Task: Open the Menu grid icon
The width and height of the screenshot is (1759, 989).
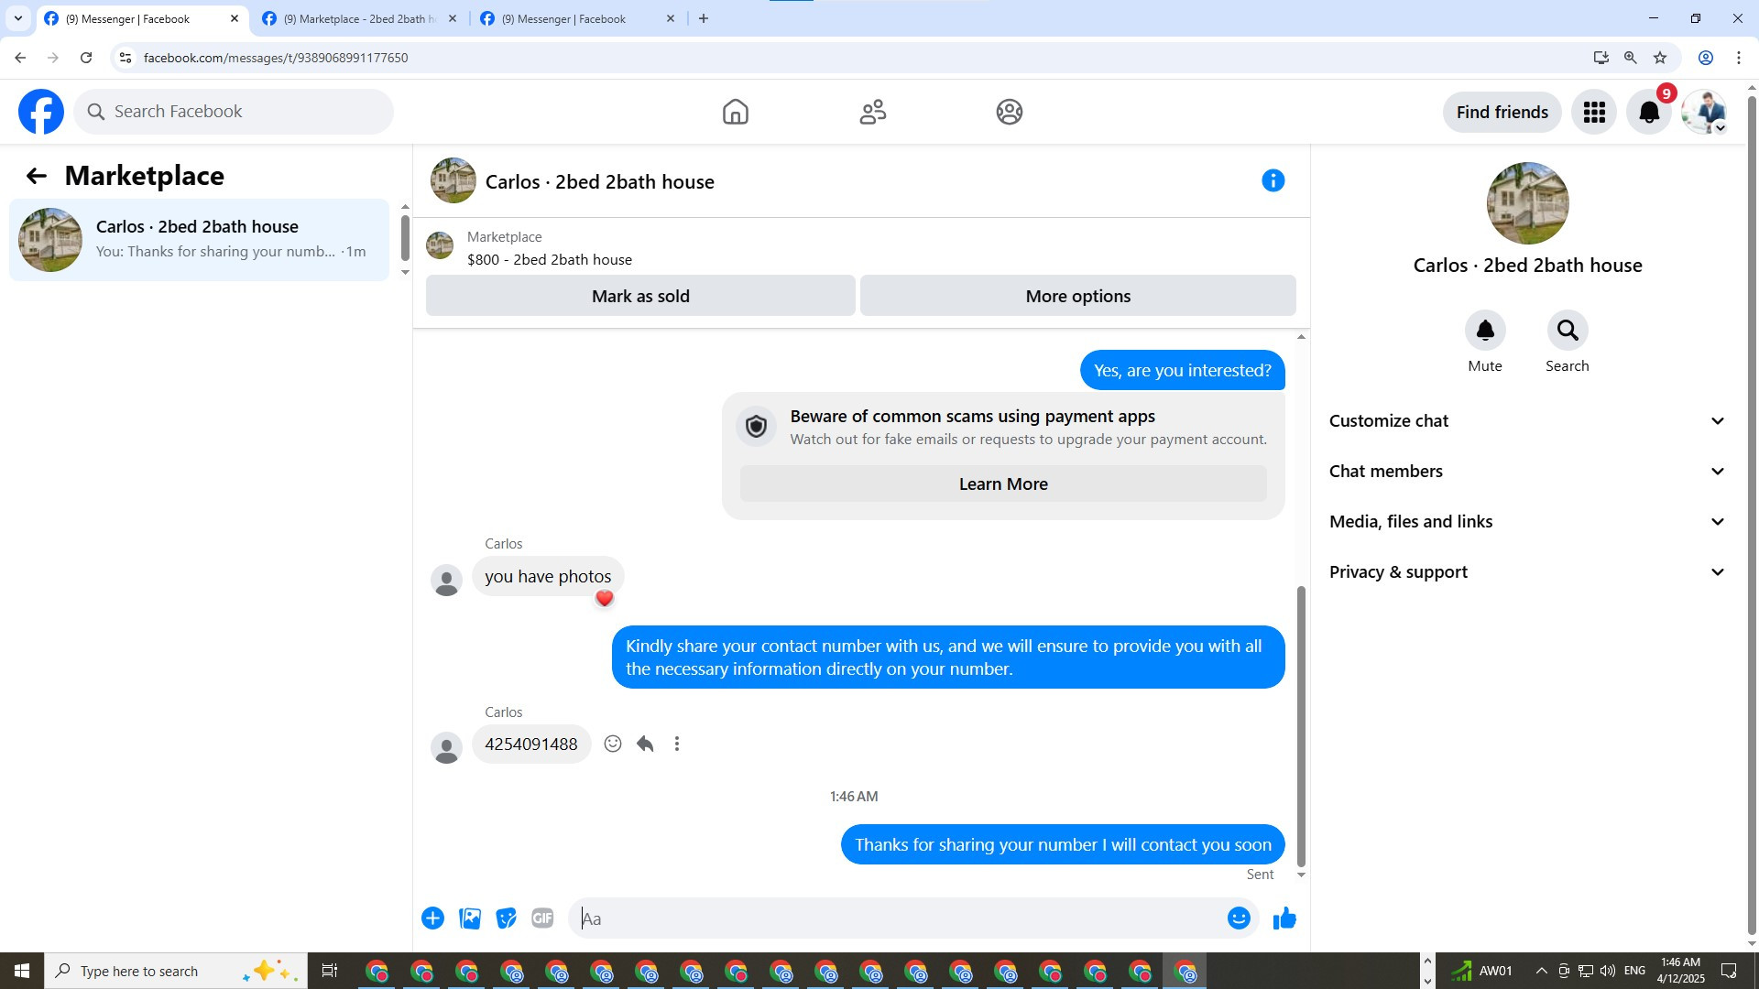Action: [x=1594, y=112]
